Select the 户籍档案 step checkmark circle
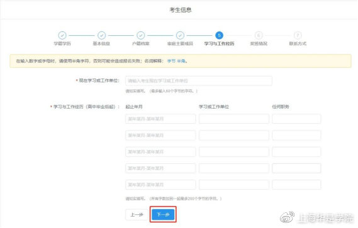The height and width of the screenshot is (228, 358). [141, 35]
